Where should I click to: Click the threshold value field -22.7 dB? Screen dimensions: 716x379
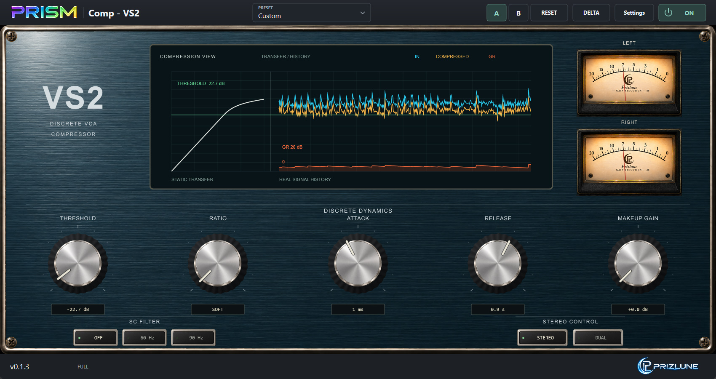tap(78, 309)
